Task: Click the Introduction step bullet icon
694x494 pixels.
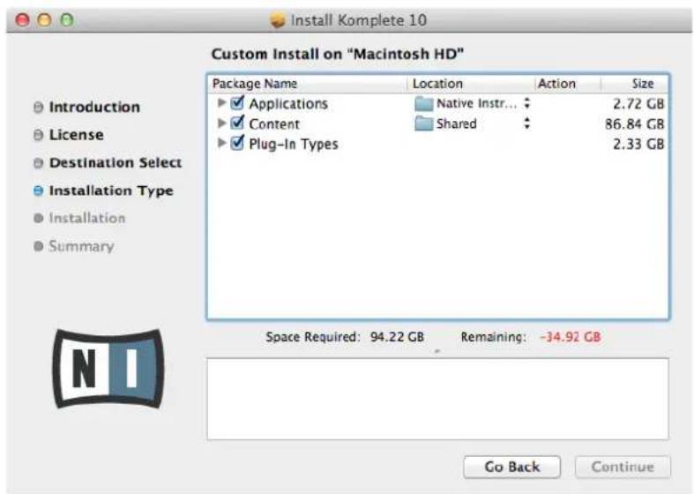Action: (x=39, y=107)
